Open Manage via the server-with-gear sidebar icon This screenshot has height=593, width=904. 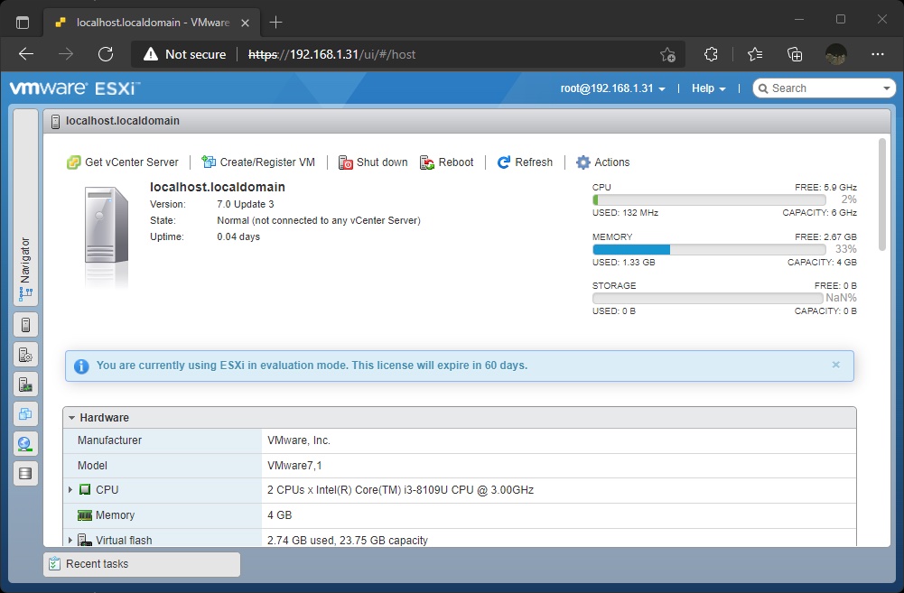[x=25, y=355]
